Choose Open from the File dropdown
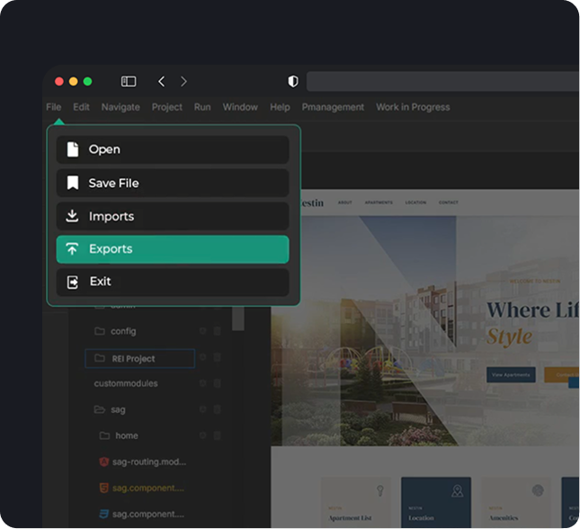 (x=173, y=149)
